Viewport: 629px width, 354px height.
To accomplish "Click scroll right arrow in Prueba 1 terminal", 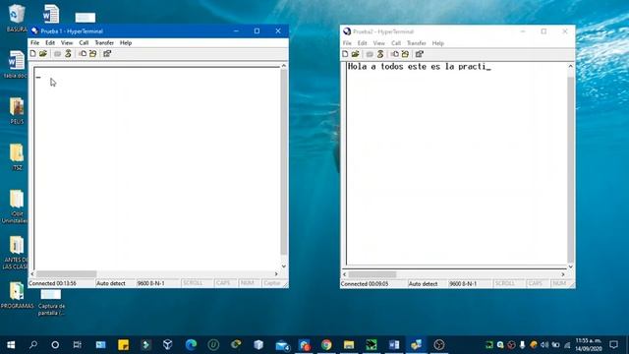I will coord(276,273).
